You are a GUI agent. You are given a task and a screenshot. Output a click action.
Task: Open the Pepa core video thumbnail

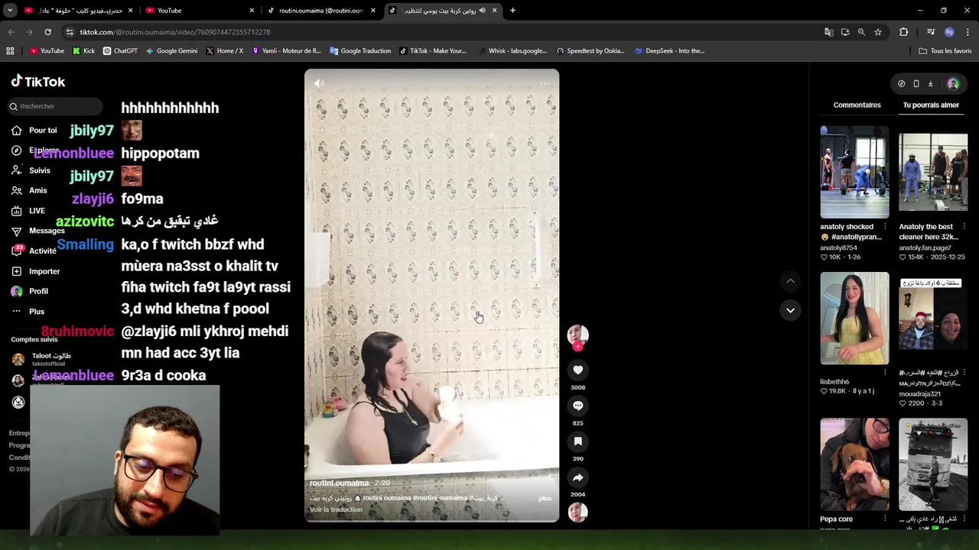click(x=854, y=464)
